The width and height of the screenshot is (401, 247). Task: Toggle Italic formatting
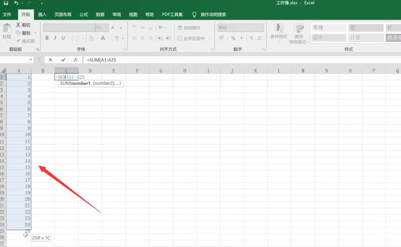point(55,38)
